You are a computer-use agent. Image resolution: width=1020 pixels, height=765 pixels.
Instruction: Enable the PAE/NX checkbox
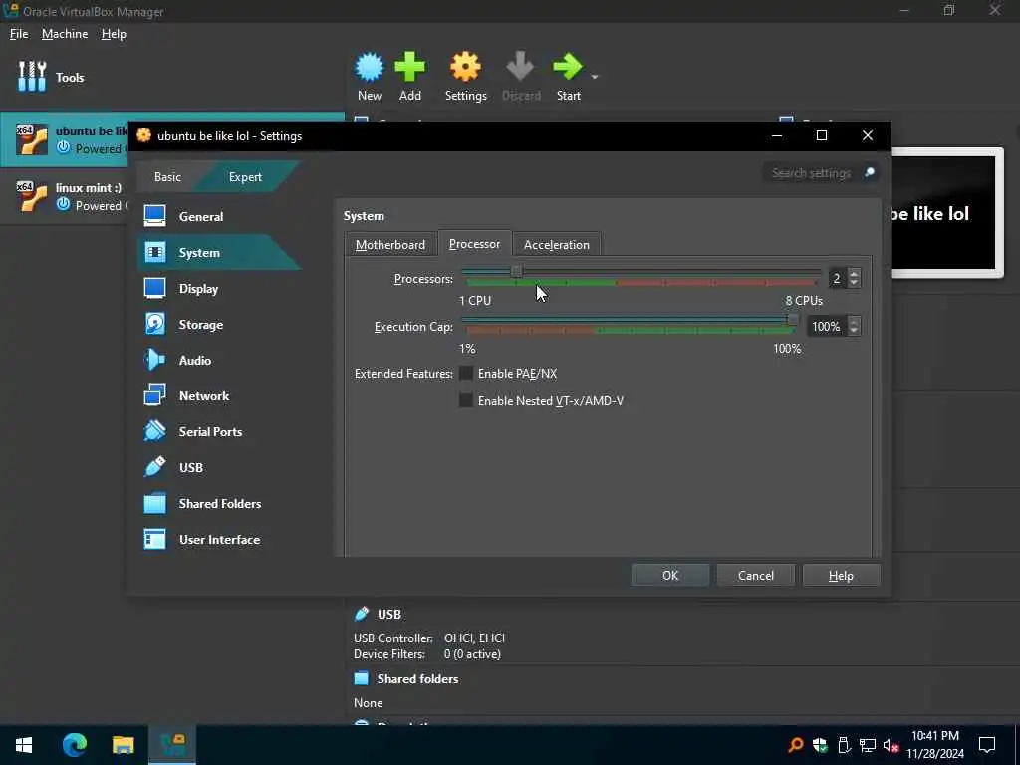click(x=466, y=373)
